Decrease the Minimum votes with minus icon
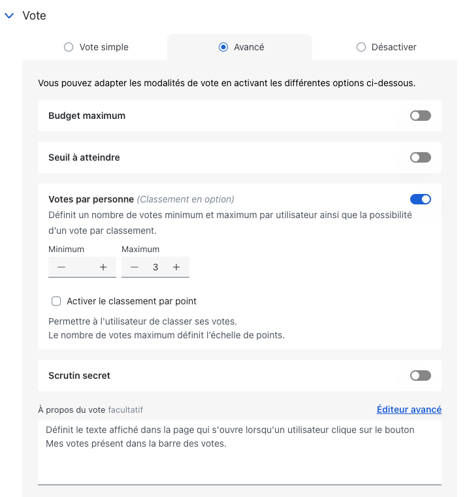Screen dimensions: 467x497 tap(61, 267)
